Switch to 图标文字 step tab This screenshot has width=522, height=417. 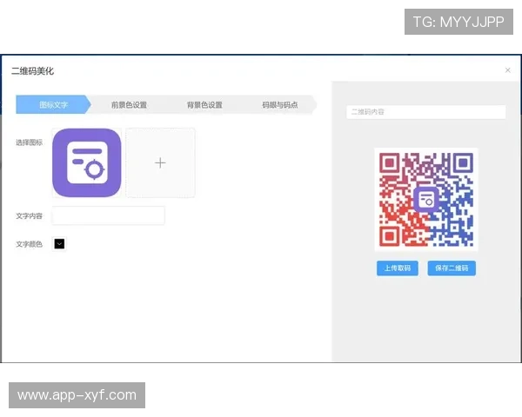click(53, 104)
